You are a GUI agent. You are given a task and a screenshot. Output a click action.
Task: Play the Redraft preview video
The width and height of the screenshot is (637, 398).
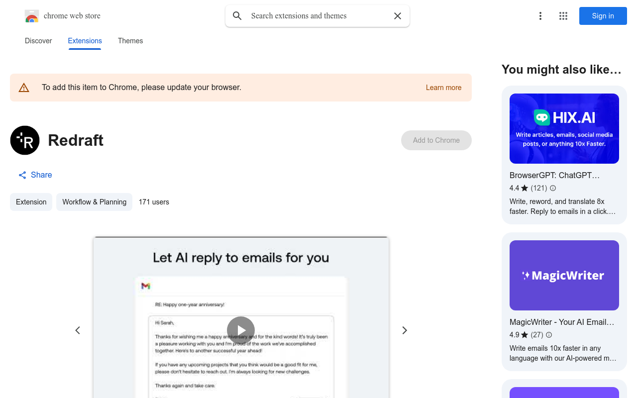pos(241,330)
